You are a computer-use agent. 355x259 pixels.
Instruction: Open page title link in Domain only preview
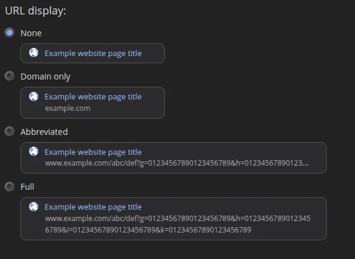[x=93, y=97]
